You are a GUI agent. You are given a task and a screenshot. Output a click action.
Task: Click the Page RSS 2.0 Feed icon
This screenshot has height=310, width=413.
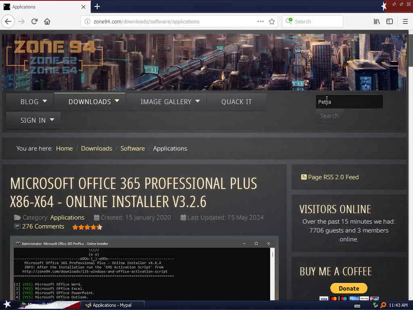tap(304, 177)
